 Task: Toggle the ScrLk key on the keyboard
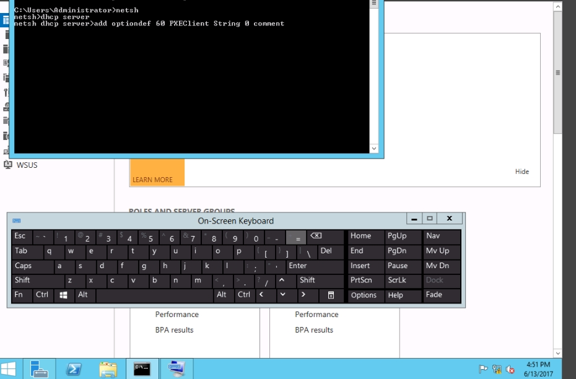[396, 280]
